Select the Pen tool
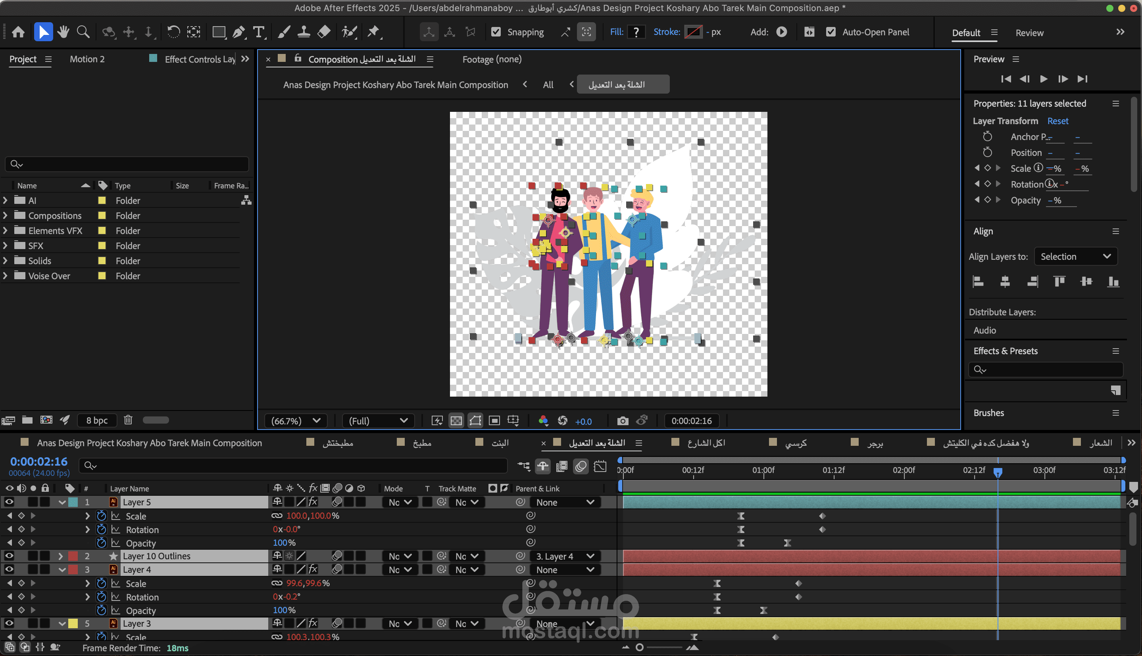 coord(239,32)
